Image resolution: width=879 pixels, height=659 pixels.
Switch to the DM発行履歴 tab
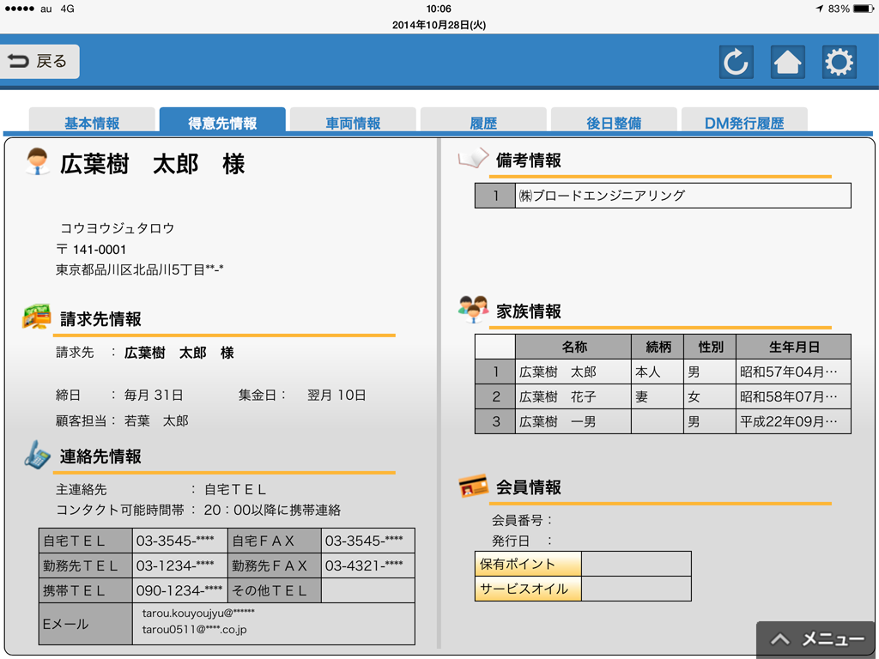(744, 122)
